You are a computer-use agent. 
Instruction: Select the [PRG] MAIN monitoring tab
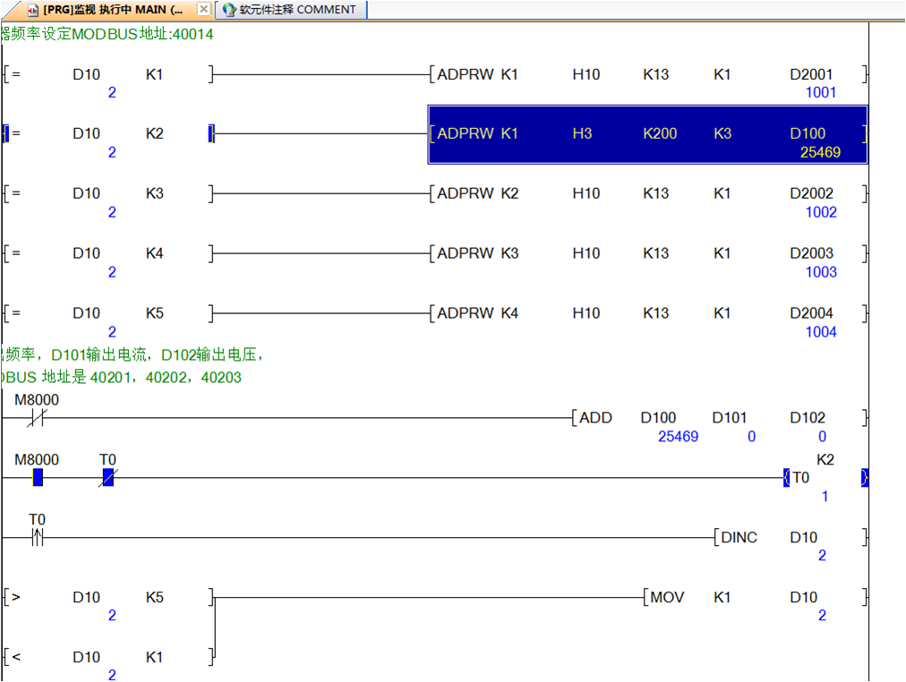113,10
